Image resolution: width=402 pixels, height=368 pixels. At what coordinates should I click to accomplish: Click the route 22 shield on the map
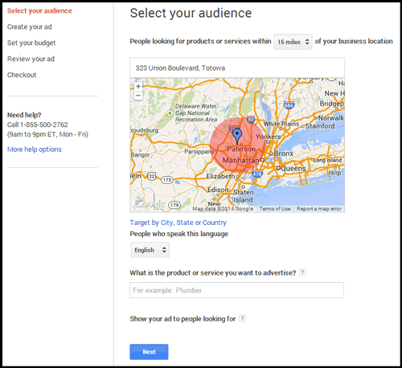[x=152, y=176]
